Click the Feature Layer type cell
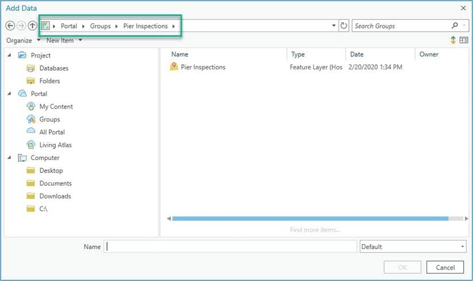473x281 pixels. (316, 67)
